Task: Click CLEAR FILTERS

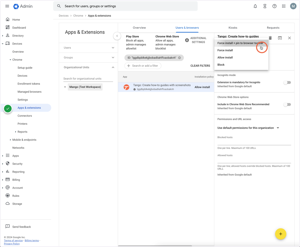Action: [x=200, y=66]
